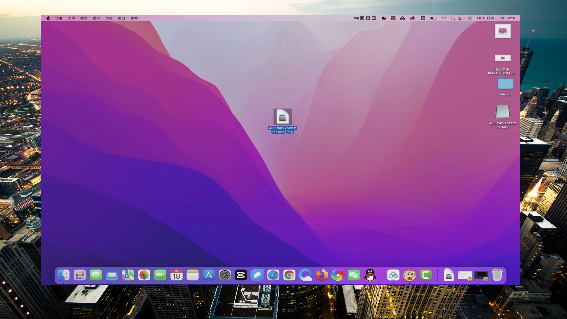The width and height of the screenshot is (567, 319).
Task: Open the Mail app in Dock
Action: point(112,275)
